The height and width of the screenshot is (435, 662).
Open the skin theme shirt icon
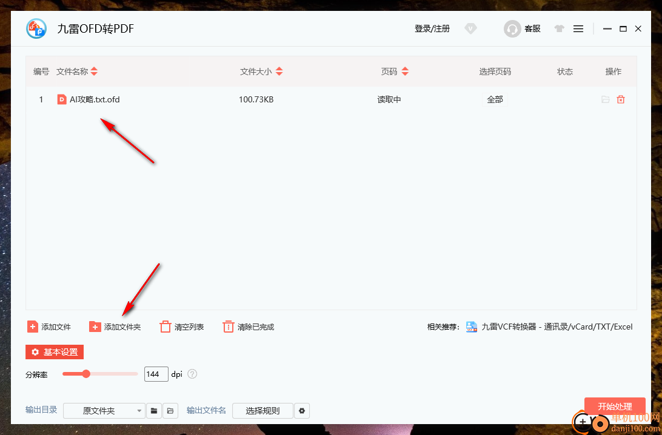(559, 28)
